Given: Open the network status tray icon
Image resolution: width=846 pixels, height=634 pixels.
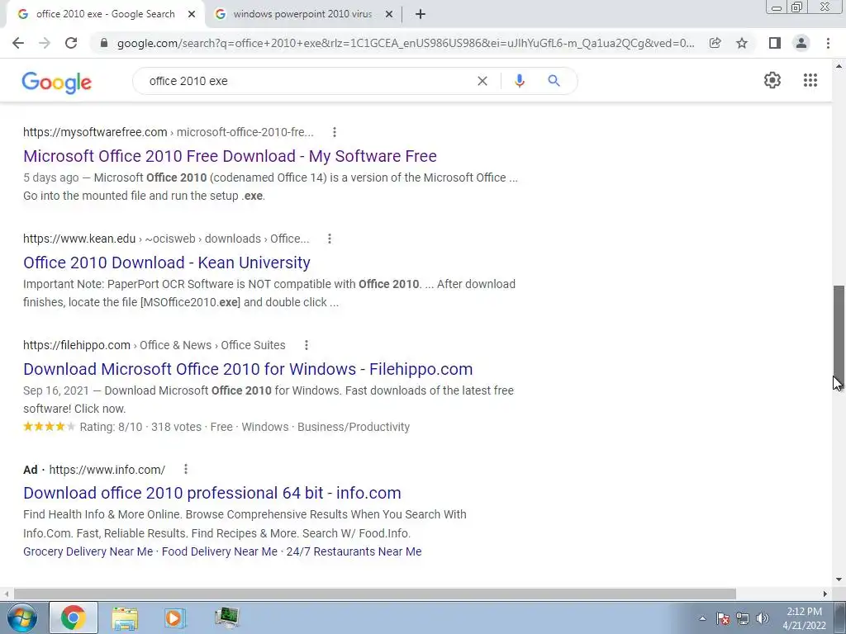Looking at the screenshot, I should pos(743,618).
